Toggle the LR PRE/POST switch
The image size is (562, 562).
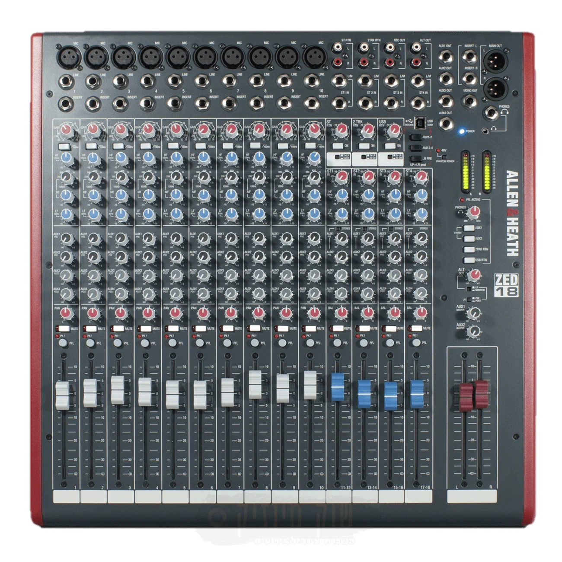[x=469, y=299]
